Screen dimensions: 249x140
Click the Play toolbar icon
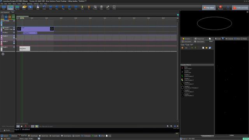63,7
